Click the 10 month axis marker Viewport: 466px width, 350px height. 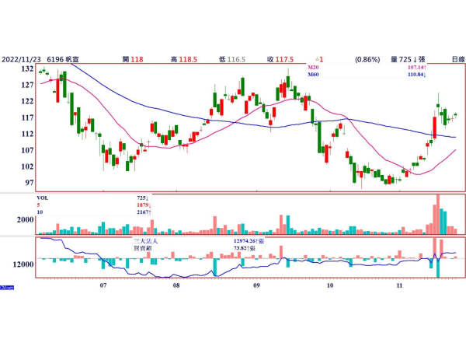pyautogui.click(x=330, y=285)
